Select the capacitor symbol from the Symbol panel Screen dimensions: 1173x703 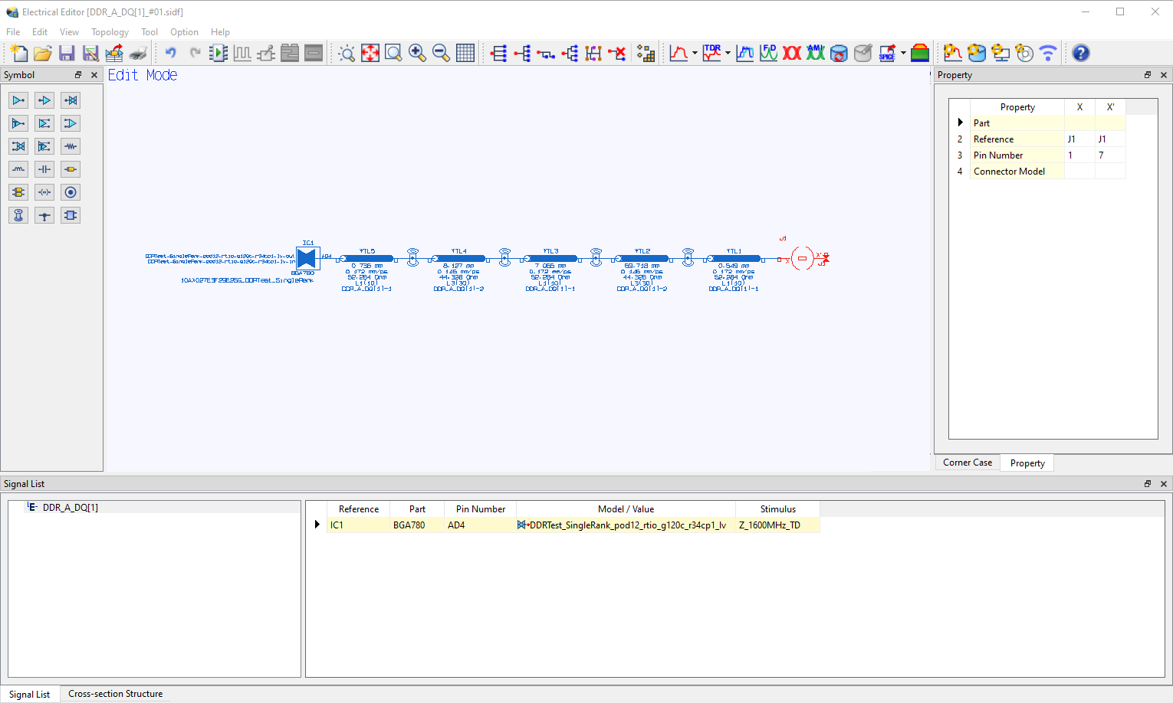point(44,168)
